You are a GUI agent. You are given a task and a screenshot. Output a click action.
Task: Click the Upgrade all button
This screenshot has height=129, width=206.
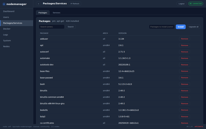click(194, 27)
